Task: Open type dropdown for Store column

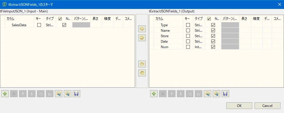Action: (x=199, y=36)
